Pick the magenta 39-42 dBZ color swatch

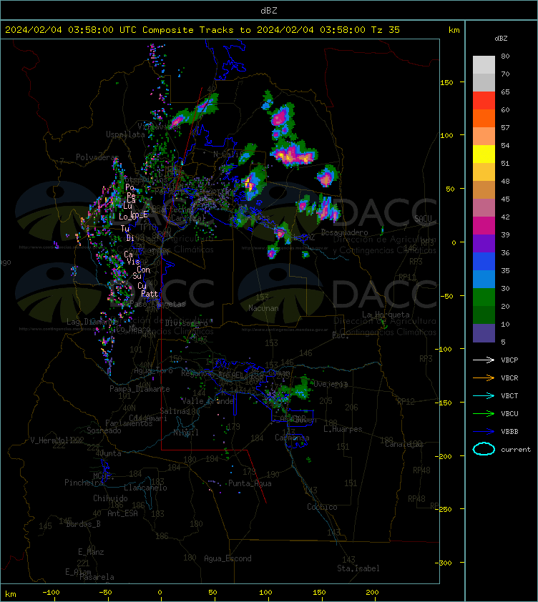484,226
